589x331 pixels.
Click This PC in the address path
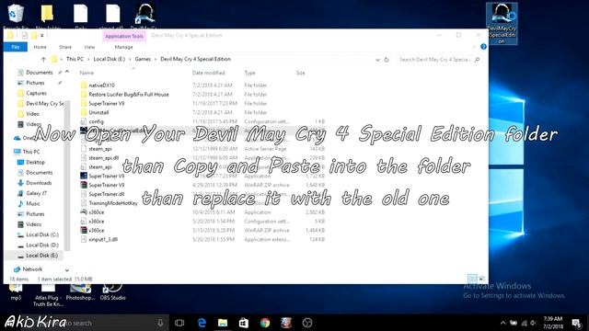(75, 59)
